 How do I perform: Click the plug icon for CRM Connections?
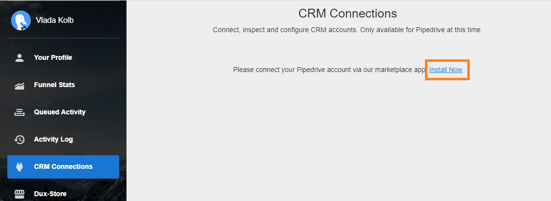19,166
